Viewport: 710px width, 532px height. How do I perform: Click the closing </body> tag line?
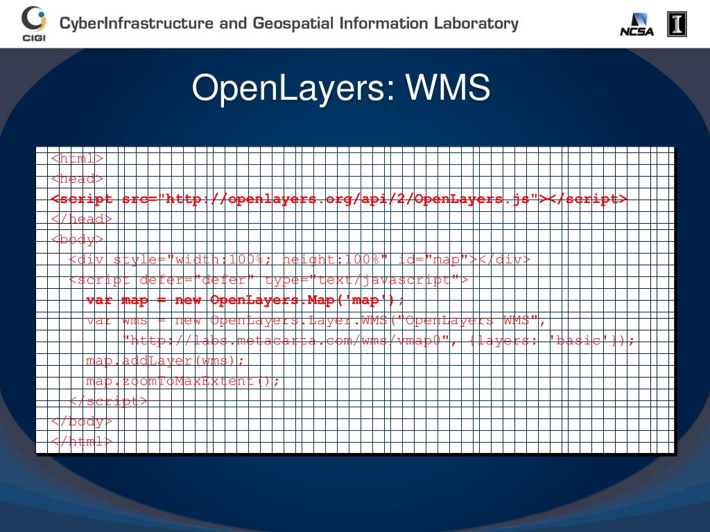[x=82, y=421]
